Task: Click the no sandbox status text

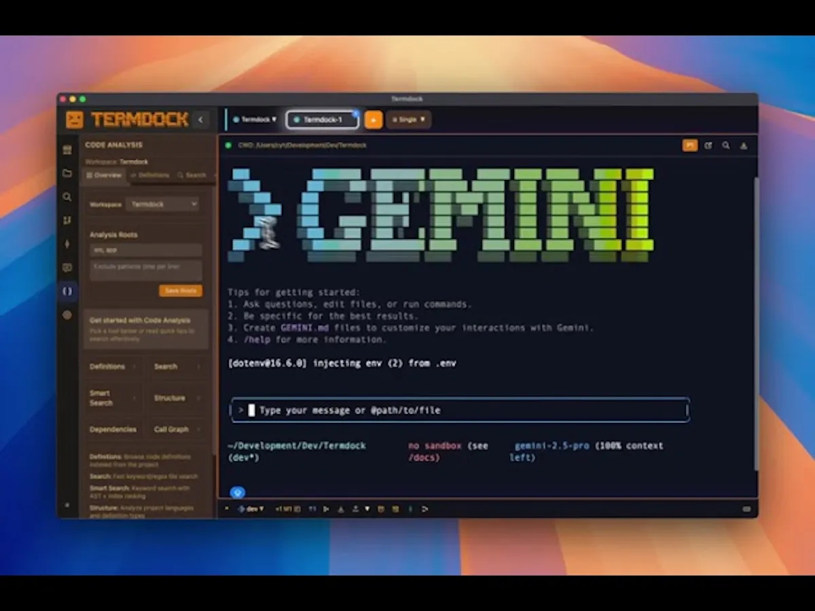Action: click(x=435, y=446)
